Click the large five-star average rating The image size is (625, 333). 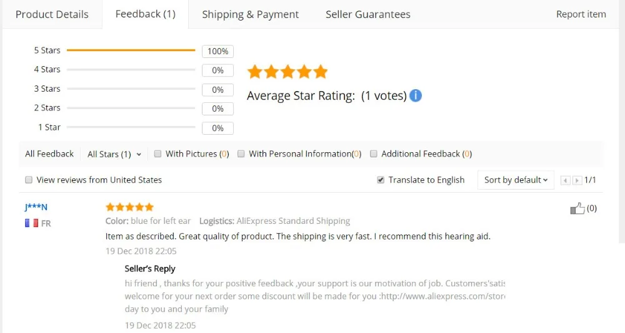pyautogui.click(x=287, y=72)
